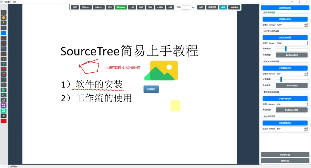The image size is (311, 168).
Task: Click the 保存标注 toolbar button
Action: coord(86,7)
